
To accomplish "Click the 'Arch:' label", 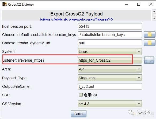I will 6,69.
